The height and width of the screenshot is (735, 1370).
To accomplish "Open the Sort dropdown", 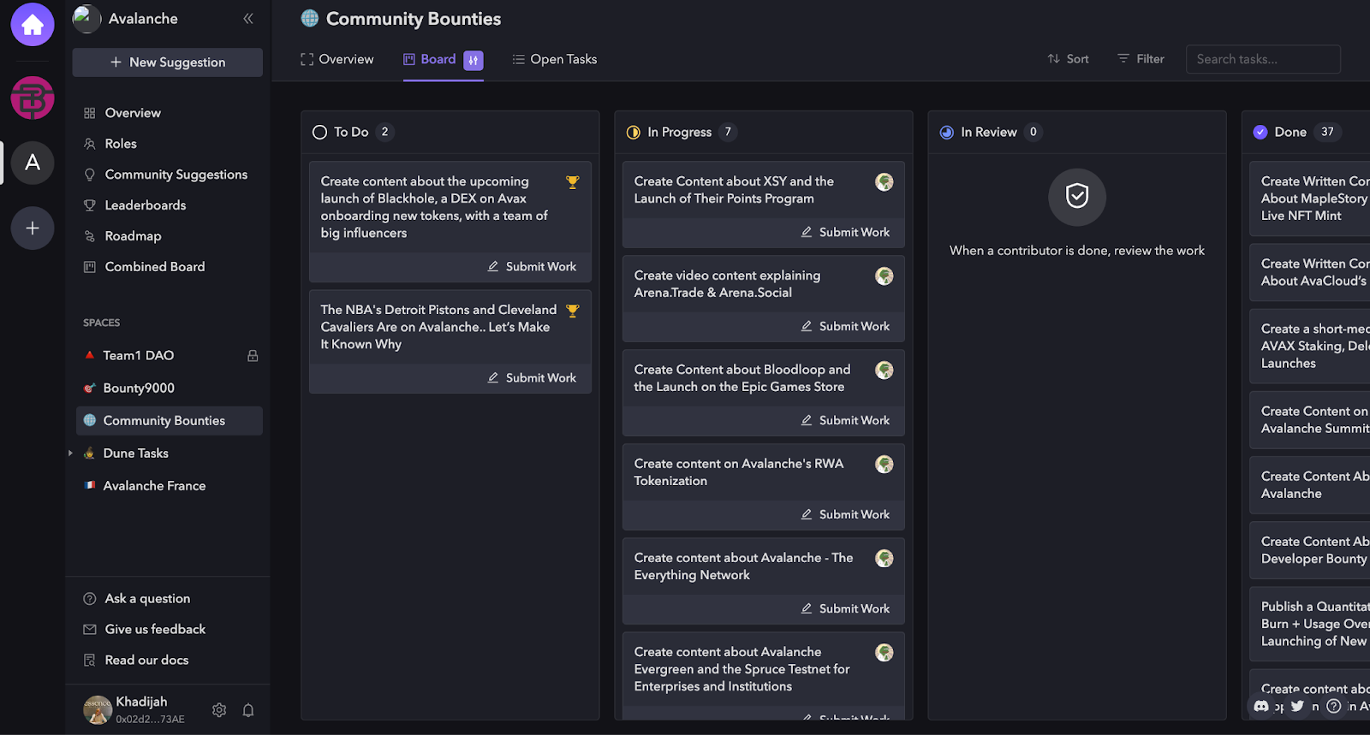I will (x=1068, y=59).
